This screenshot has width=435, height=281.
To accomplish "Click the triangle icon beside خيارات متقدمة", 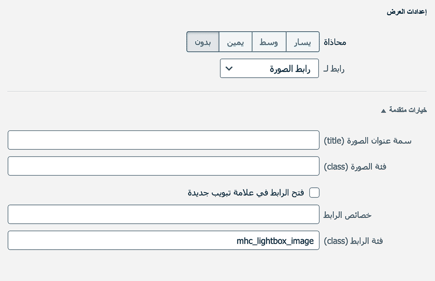I will pyautogui.click(x=383, y=110).
